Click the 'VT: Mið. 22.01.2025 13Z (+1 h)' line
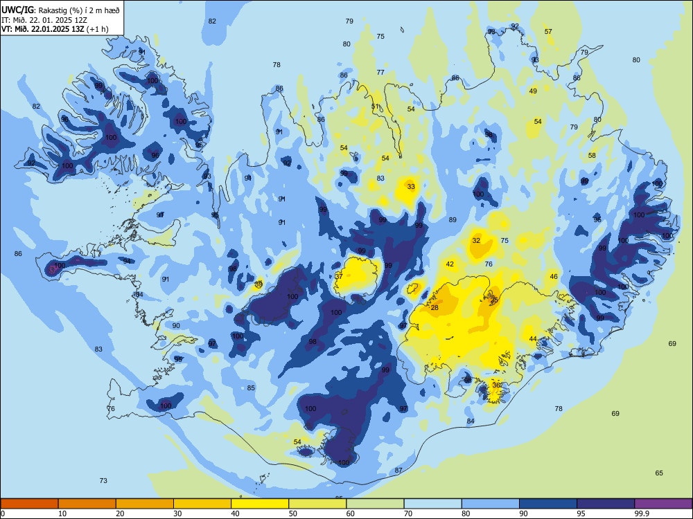This screenshot has width=693, height=519. [x=55, y=29]
